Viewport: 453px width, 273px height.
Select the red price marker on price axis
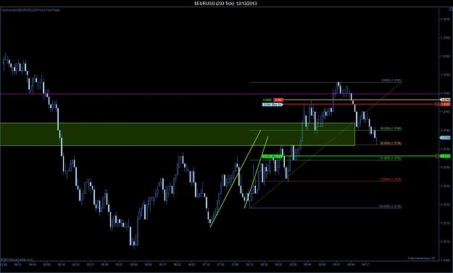(x=445, y=105)
